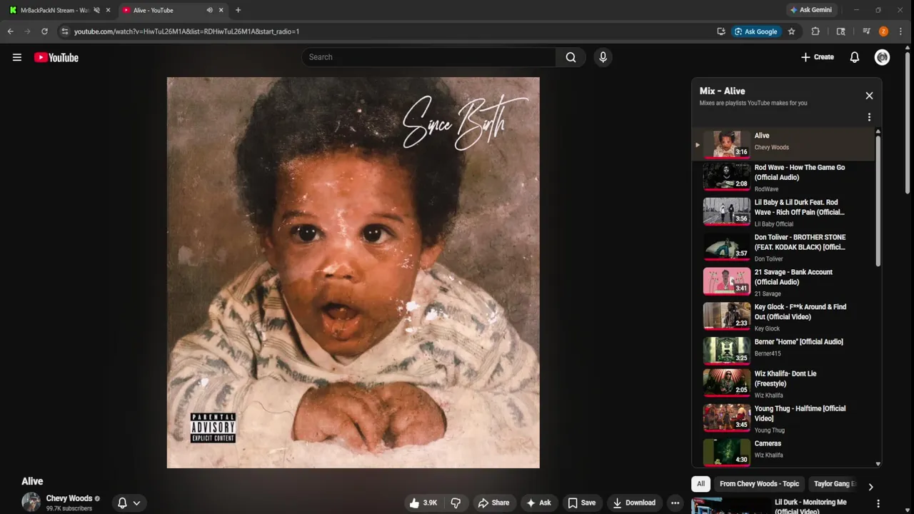Viewport: 914px width, 514px height.
Task: Like the video with 3.9K likes
Action: 423,503
